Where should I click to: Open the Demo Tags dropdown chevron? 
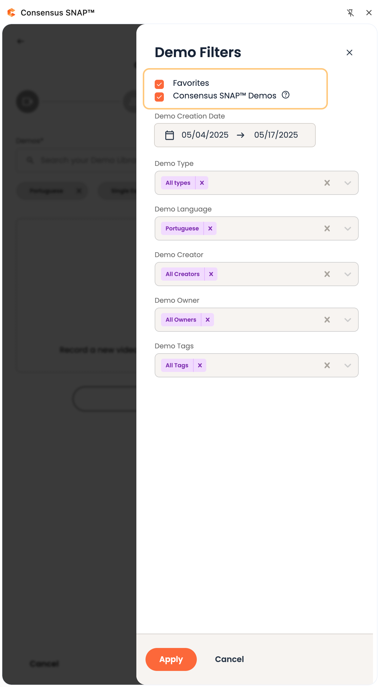click(x=348, y=366)
